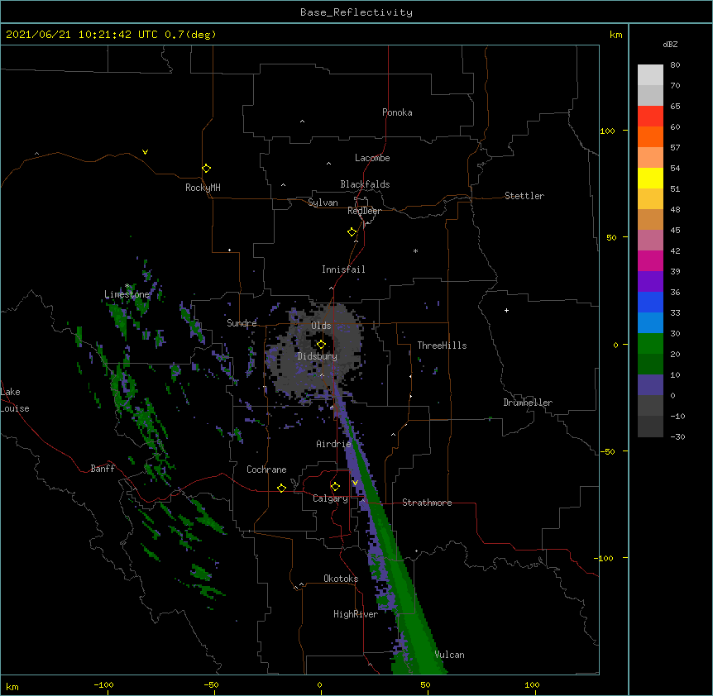Pick the white 70-80 dBZ legend swatch
This screenshot has height=696, width=713.
(x=650, y=75)
